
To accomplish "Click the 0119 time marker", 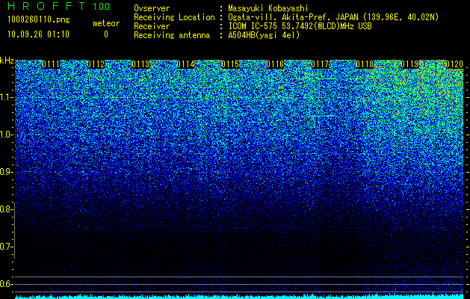I will pos(409,64).
